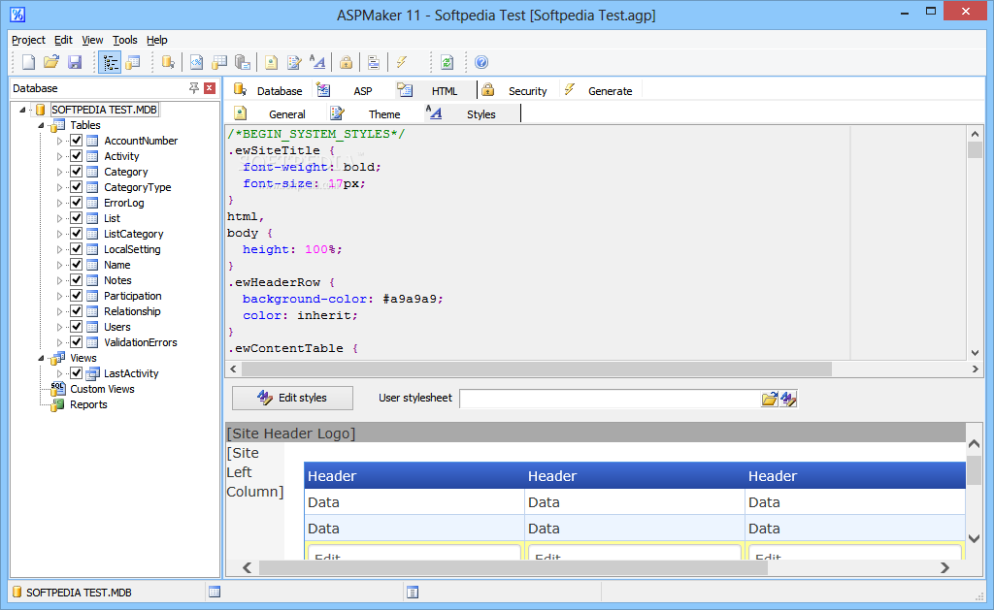Toggle the database tree view toolbar icon
Image resolution: width=994 pixels, height=610 pixels.
coord(110,62)
